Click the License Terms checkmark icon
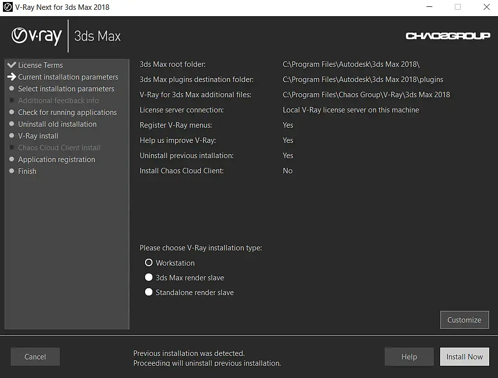498x378 pixels. pyautogui.click(x=12, y=65)
